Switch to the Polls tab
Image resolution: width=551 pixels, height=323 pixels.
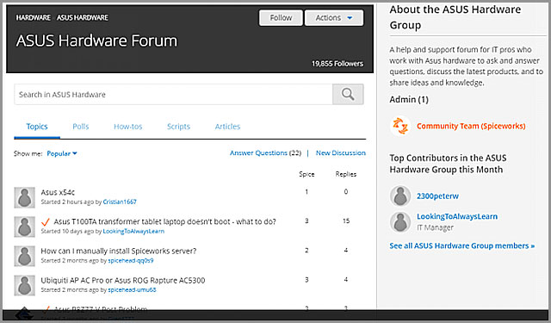point(80,127)
